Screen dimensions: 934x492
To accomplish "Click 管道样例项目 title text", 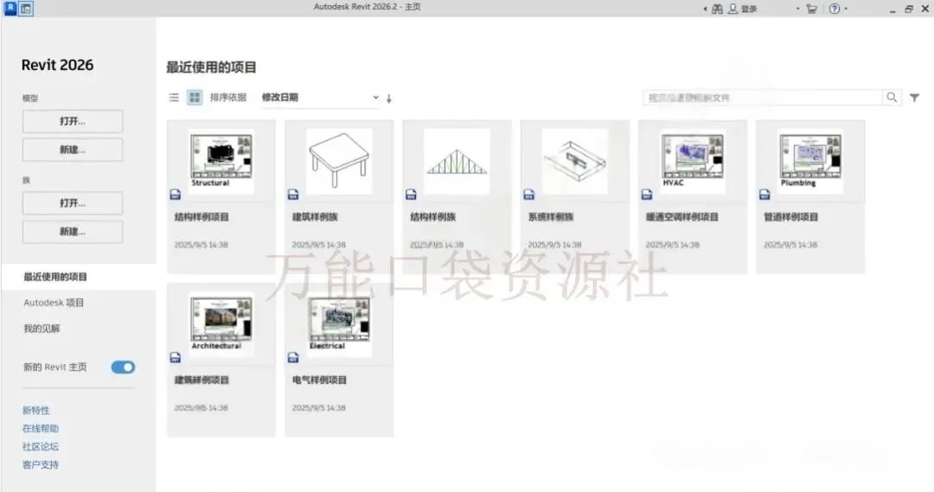I will (791, 217).
